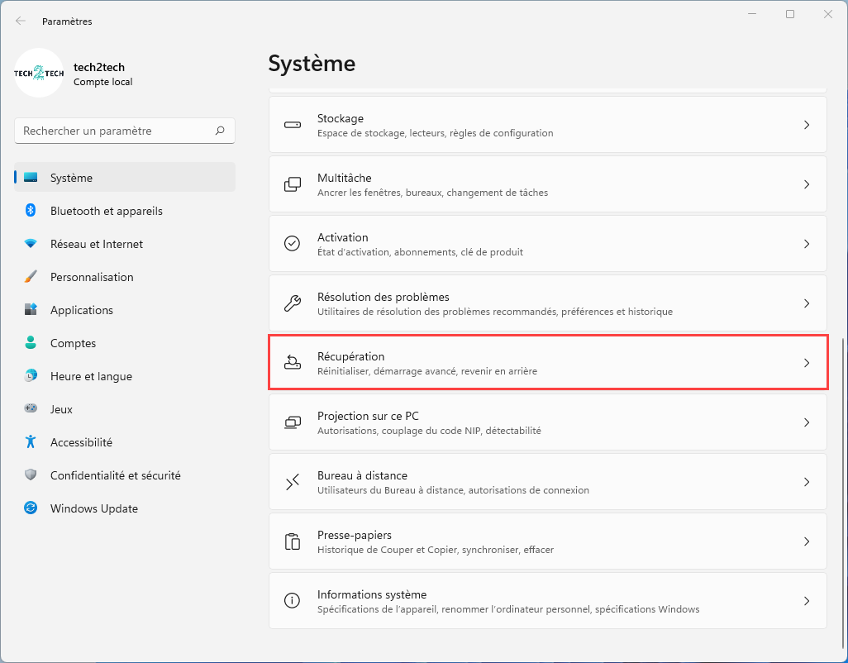Click the Multitâche windows icon
The width and height of the screenshot is (848, 663).
(x=293, y=185)
